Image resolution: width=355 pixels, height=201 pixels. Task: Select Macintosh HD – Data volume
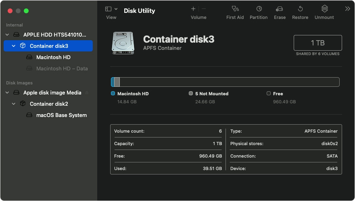(62, 69)
